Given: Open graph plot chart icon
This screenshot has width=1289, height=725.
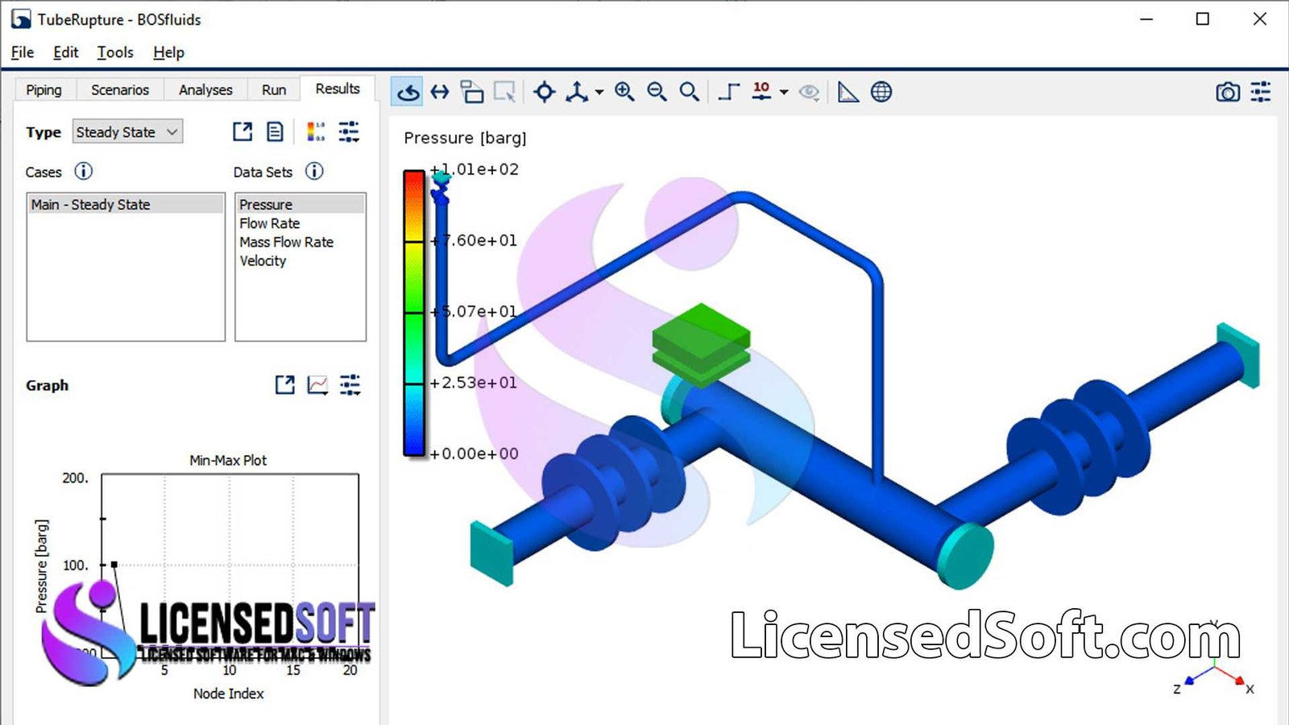Looking at the screenshot, I should tap(317, 385).
